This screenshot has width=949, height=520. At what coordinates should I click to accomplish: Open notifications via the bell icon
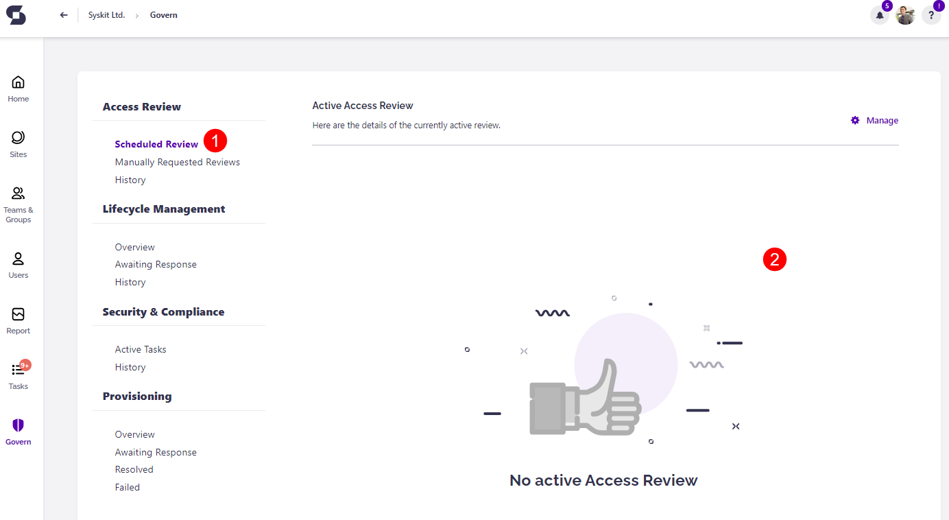click(880, 14)
